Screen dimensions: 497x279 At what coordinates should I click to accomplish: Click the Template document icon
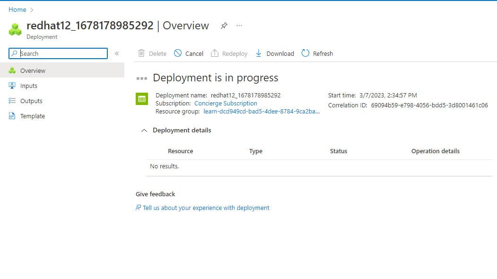pos(12,116)
